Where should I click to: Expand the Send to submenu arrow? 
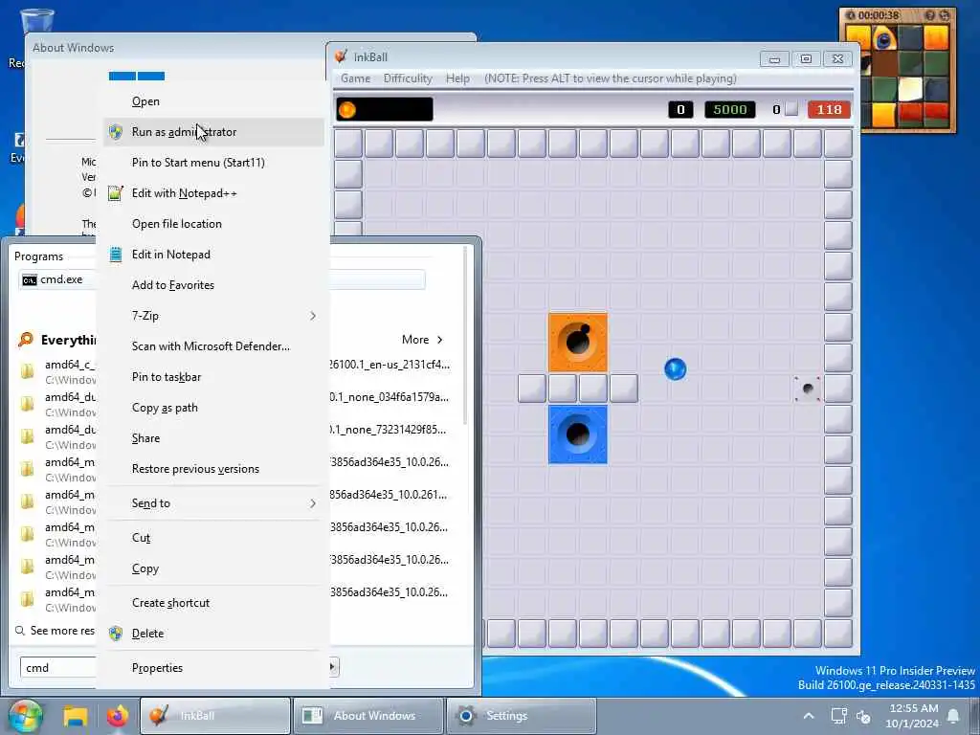[x=313, y=503]
